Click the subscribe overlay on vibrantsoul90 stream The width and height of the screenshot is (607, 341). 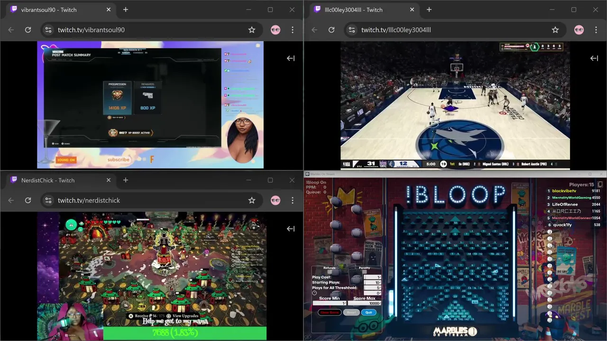[x=118, y=160]
